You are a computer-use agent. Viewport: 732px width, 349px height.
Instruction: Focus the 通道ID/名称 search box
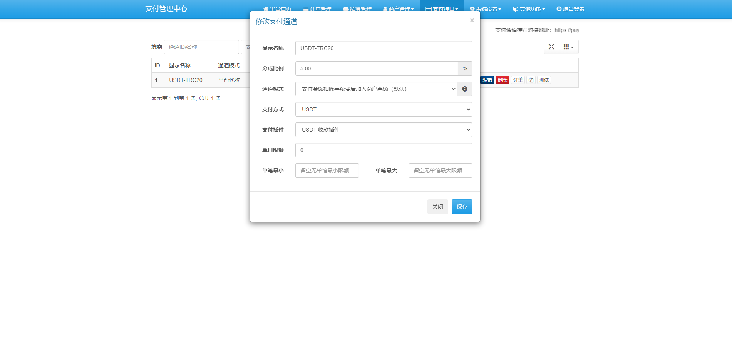point(201,47)
